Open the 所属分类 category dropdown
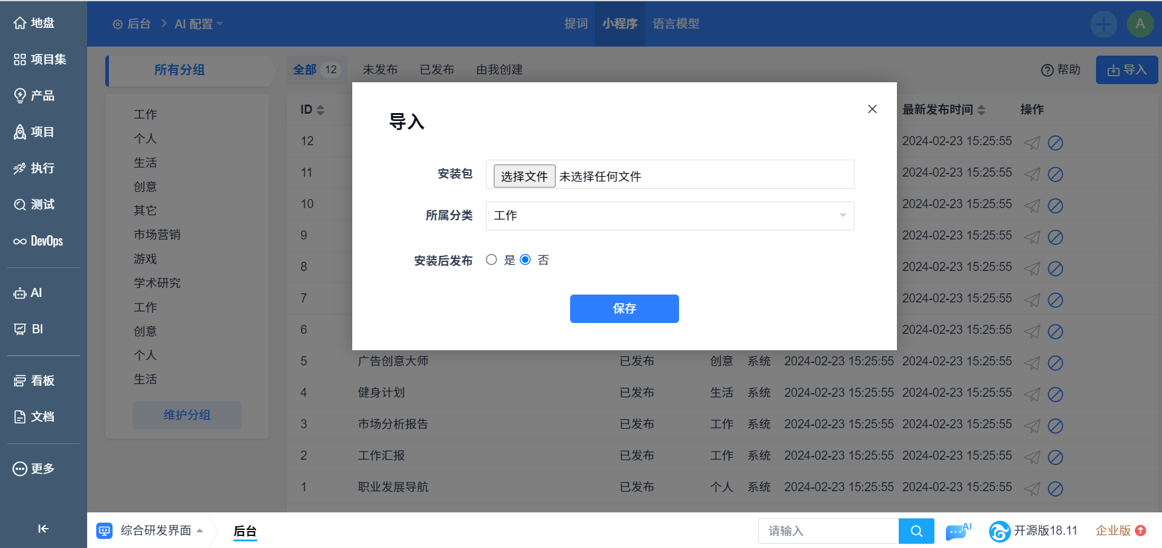 [x=669, y=216]
